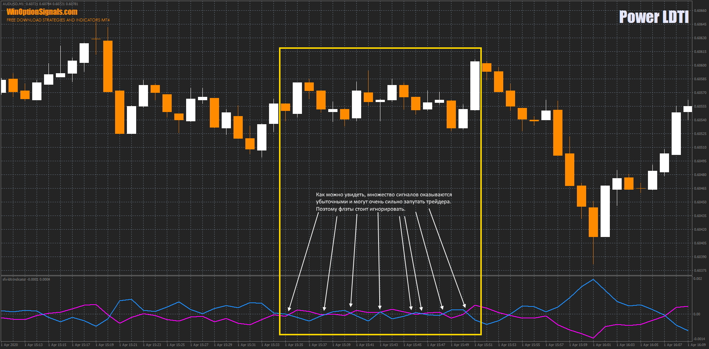Select the AUDUSD,M1 symbol label

click(13, 4)
